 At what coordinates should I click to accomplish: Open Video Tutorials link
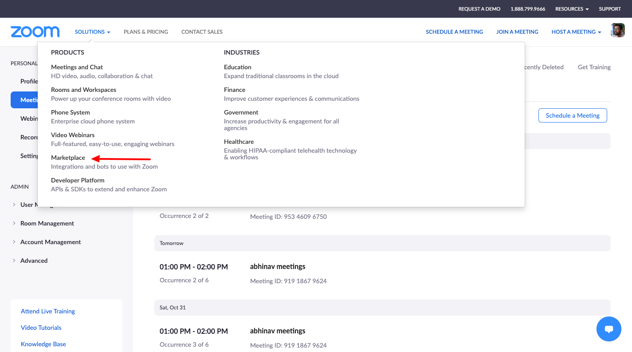[41, 328]
